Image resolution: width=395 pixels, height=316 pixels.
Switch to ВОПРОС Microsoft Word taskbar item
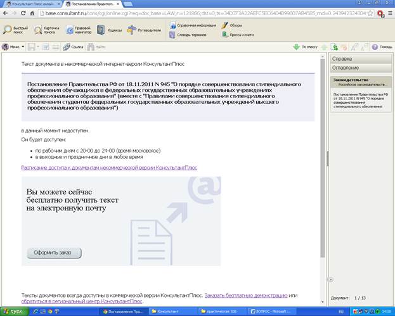click(271, 312)
